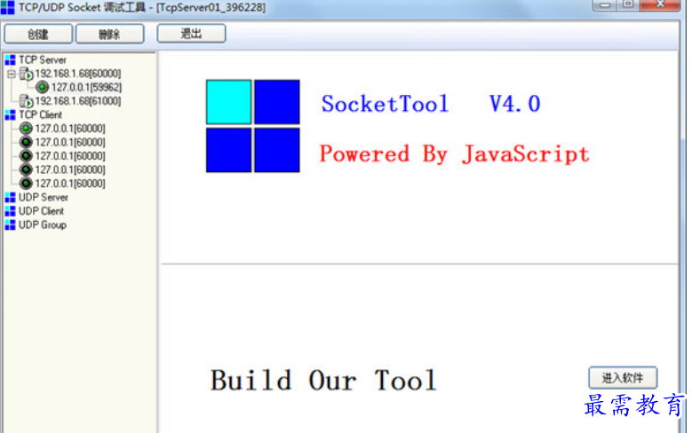Select the UDP Group tree label
The height and width of the screenshot is (433, 692).
click(x=43, y=224)
